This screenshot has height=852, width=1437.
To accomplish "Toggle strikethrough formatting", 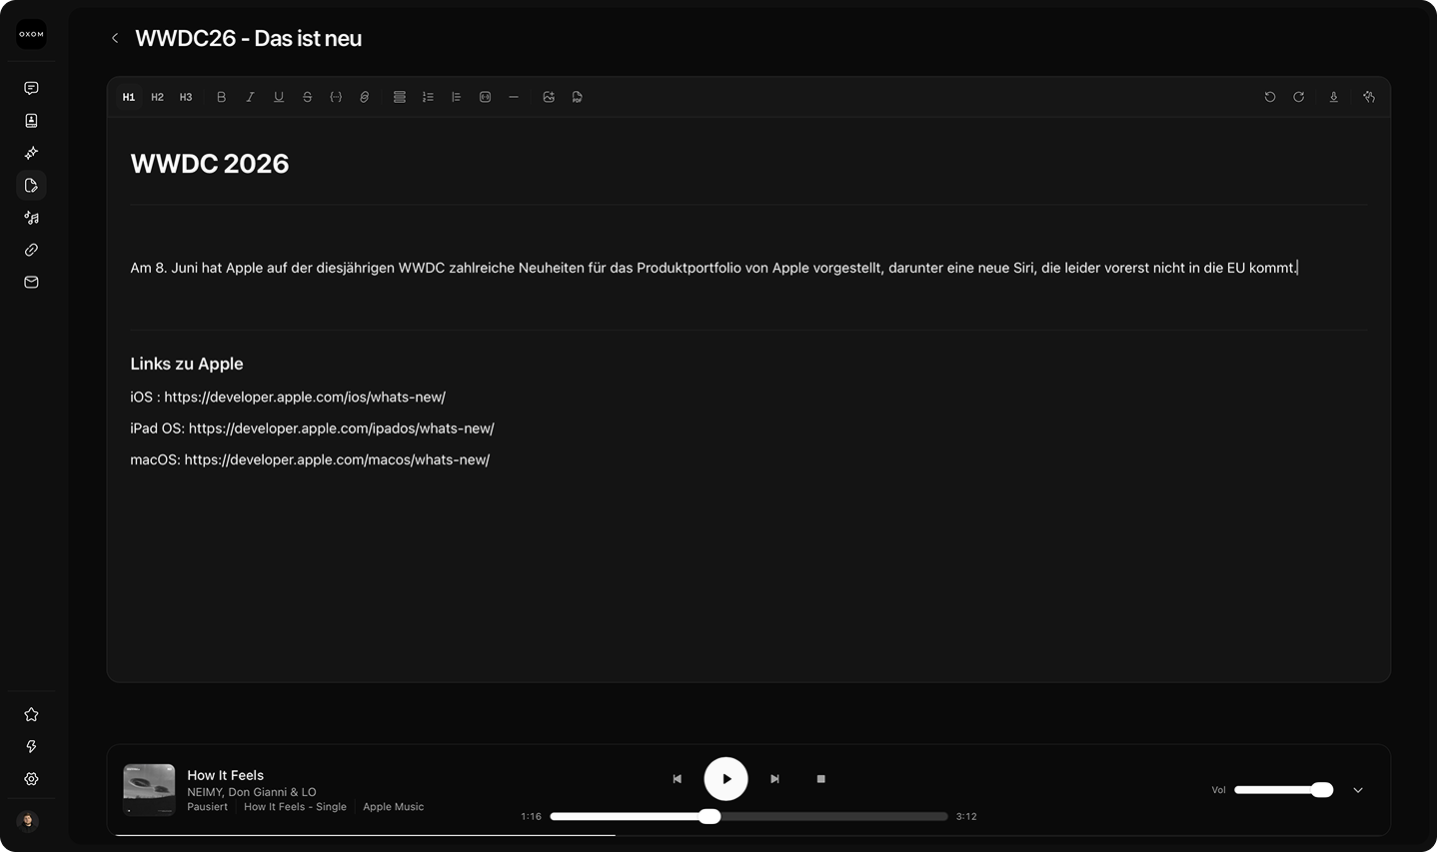I will (307, 97).
